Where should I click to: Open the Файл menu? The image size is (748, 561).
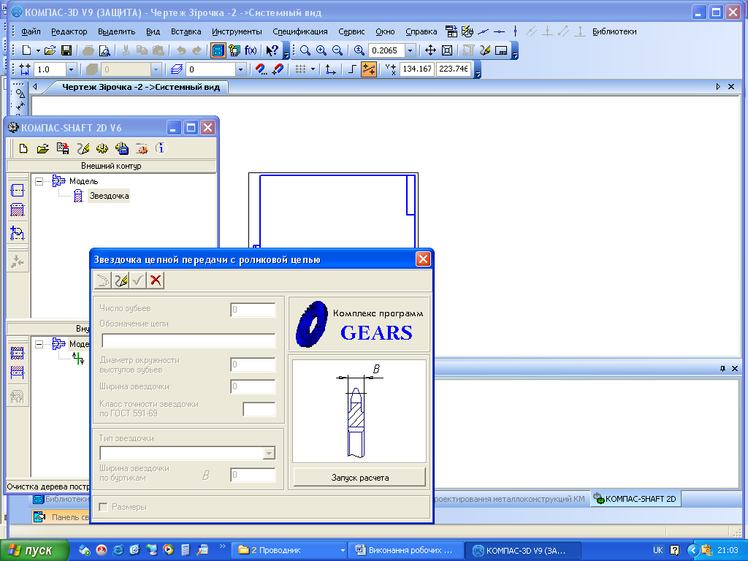point(31,31)
